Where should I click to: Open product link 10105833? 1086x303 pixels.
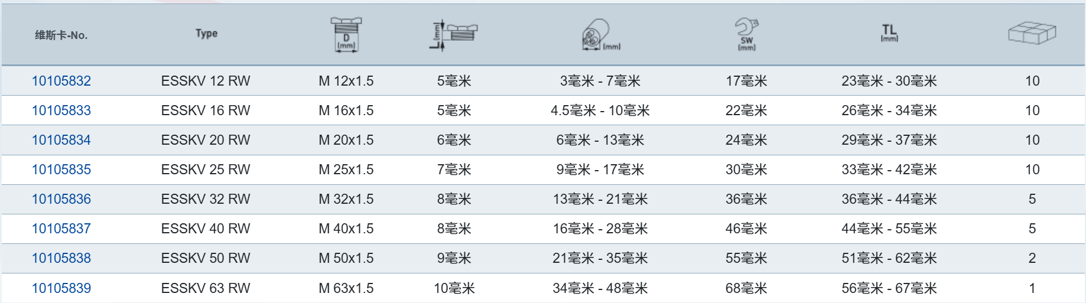[x=61, y=110]
